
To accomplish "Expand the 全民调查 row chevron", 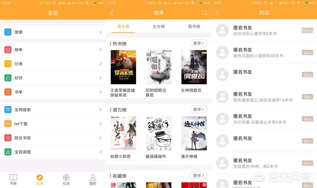I will 100,152.
